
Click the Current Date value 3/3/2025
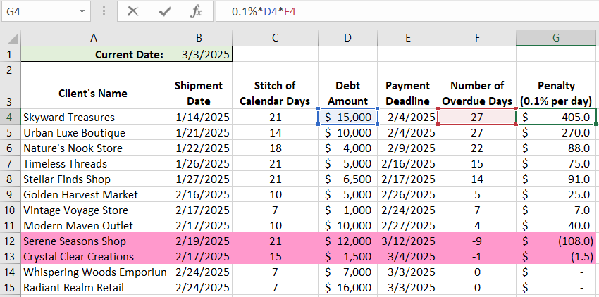pos(199,55)
